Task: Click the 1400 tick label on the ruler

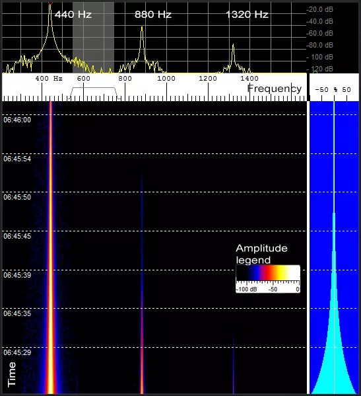Action: 249,78
